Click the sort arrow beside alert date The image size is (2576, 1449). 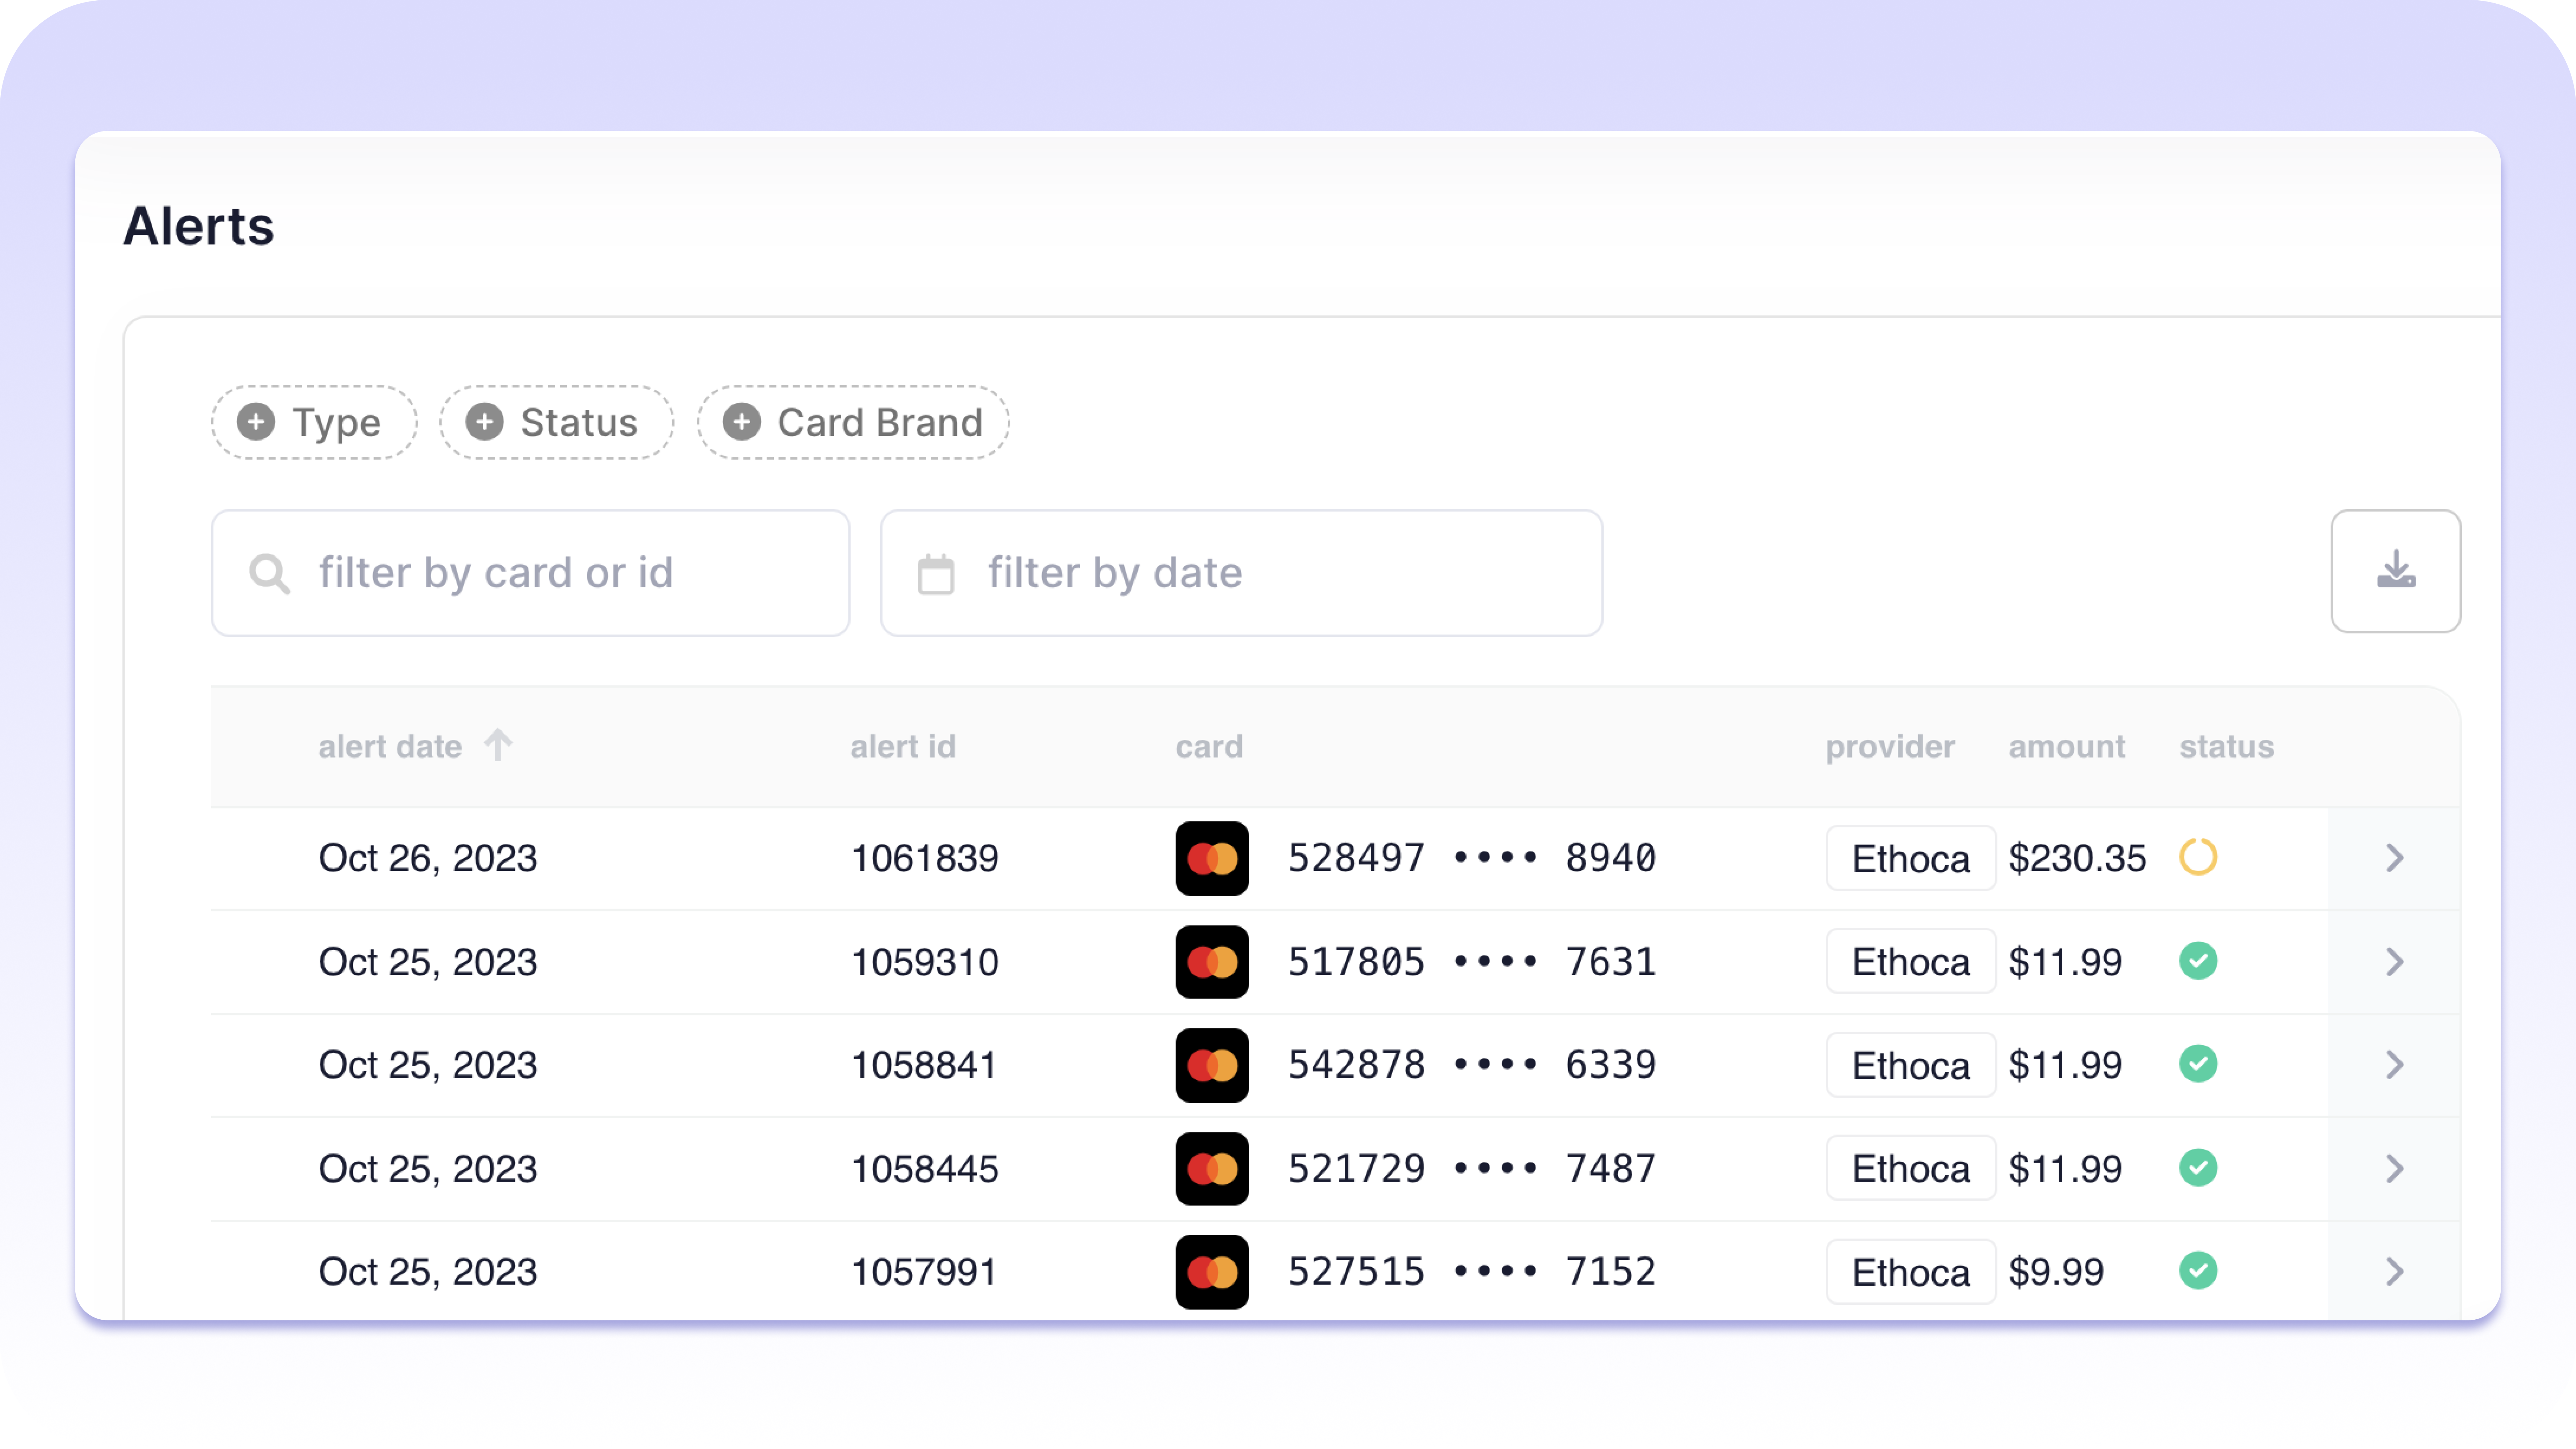pyautogui.click(x=498, y=745)
